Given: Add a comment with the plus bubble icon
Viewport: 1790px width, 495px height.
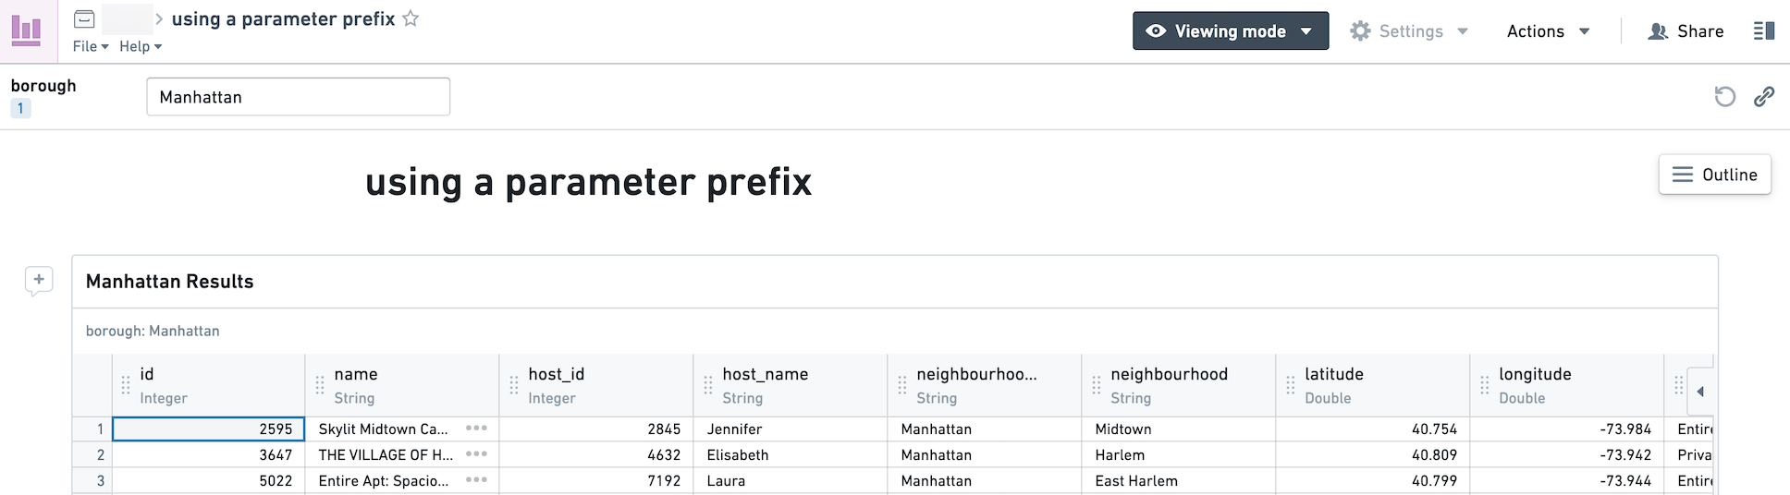Looking at the screenshot, I should (39, 281).
